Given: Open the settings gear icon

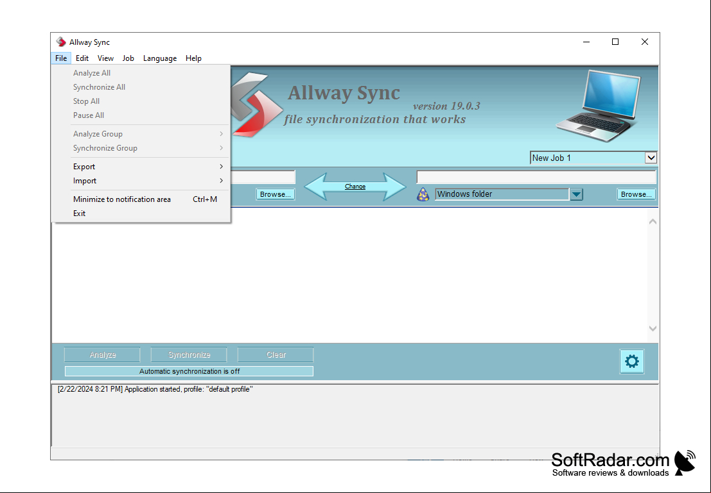Looking at the screenshot, I should pos(631,362).
